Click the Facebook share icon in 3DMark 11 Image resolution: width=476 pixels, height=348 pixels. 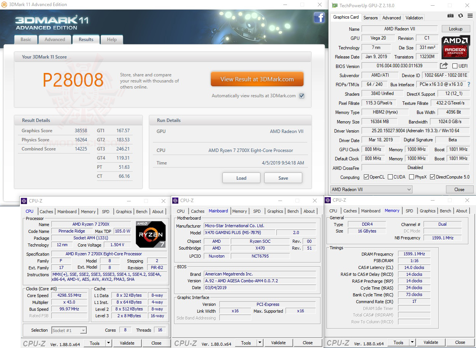pos(319,18)
